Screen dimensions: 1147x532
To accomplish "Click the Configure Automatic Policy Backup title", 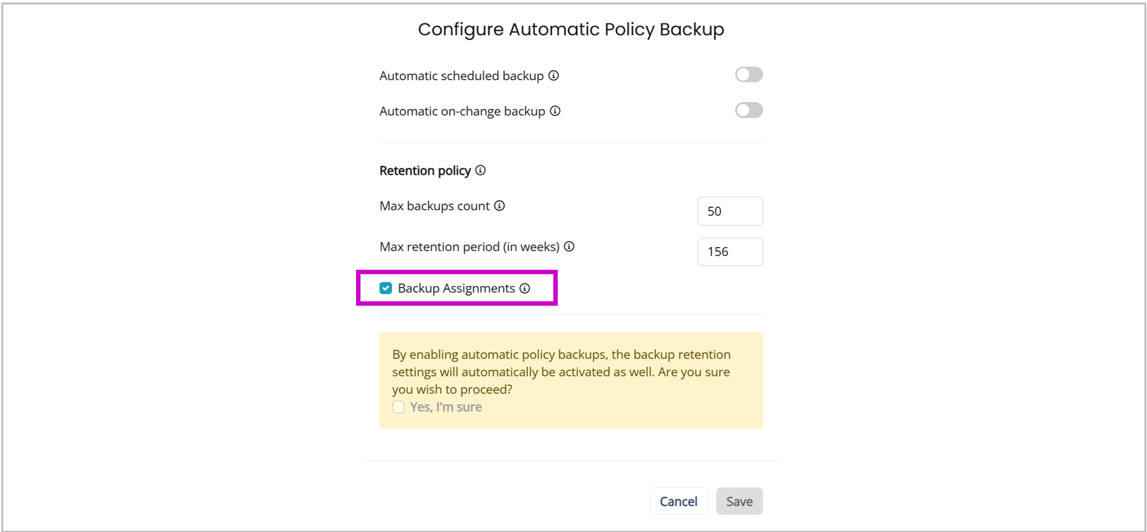I will coord(571,29).
